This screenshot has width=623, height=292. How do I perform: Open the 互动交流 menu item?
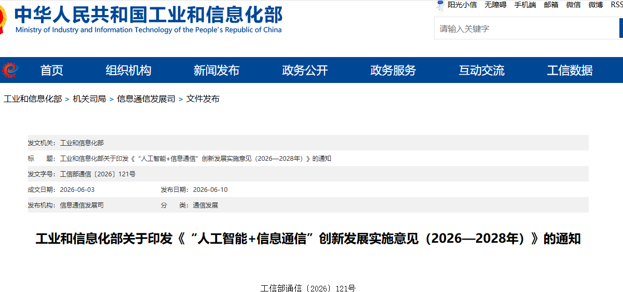coord(481,71)
